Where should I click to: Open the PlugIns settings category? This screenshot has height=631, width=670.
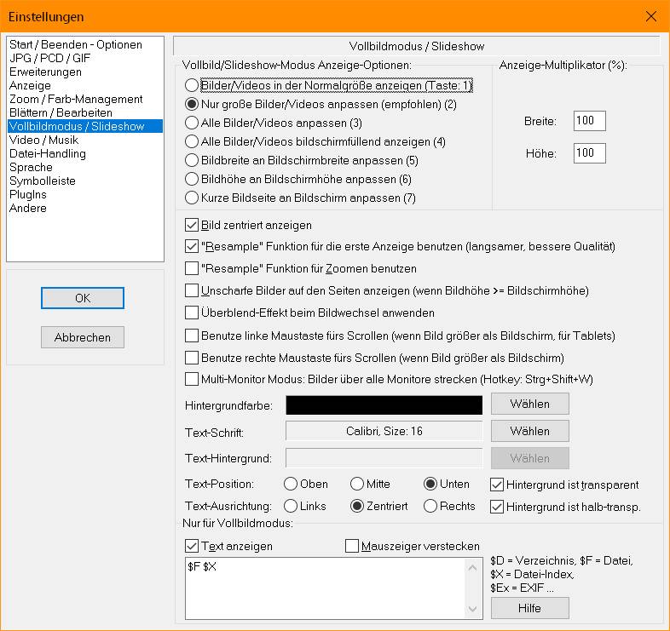coord(28,195)
